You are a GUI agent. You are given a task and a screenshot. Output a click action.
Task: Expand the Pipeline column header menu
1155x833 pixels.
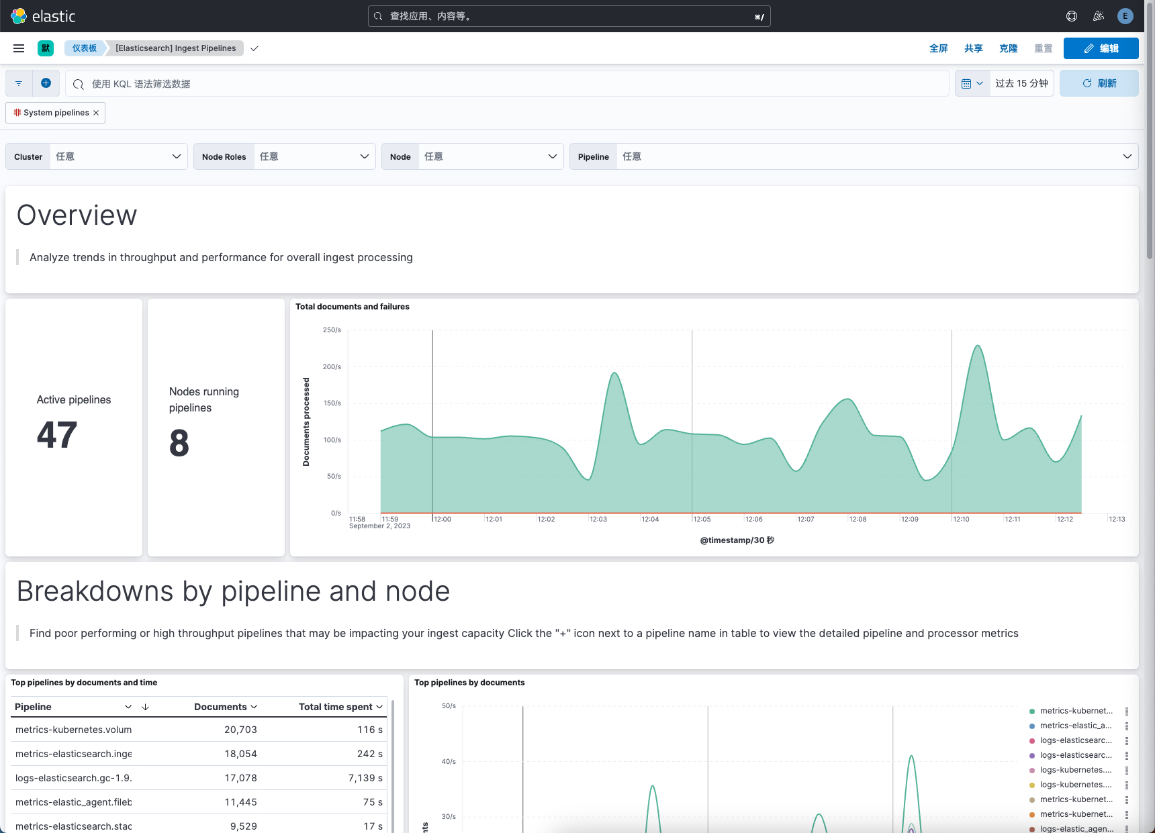tap(128, 707)
